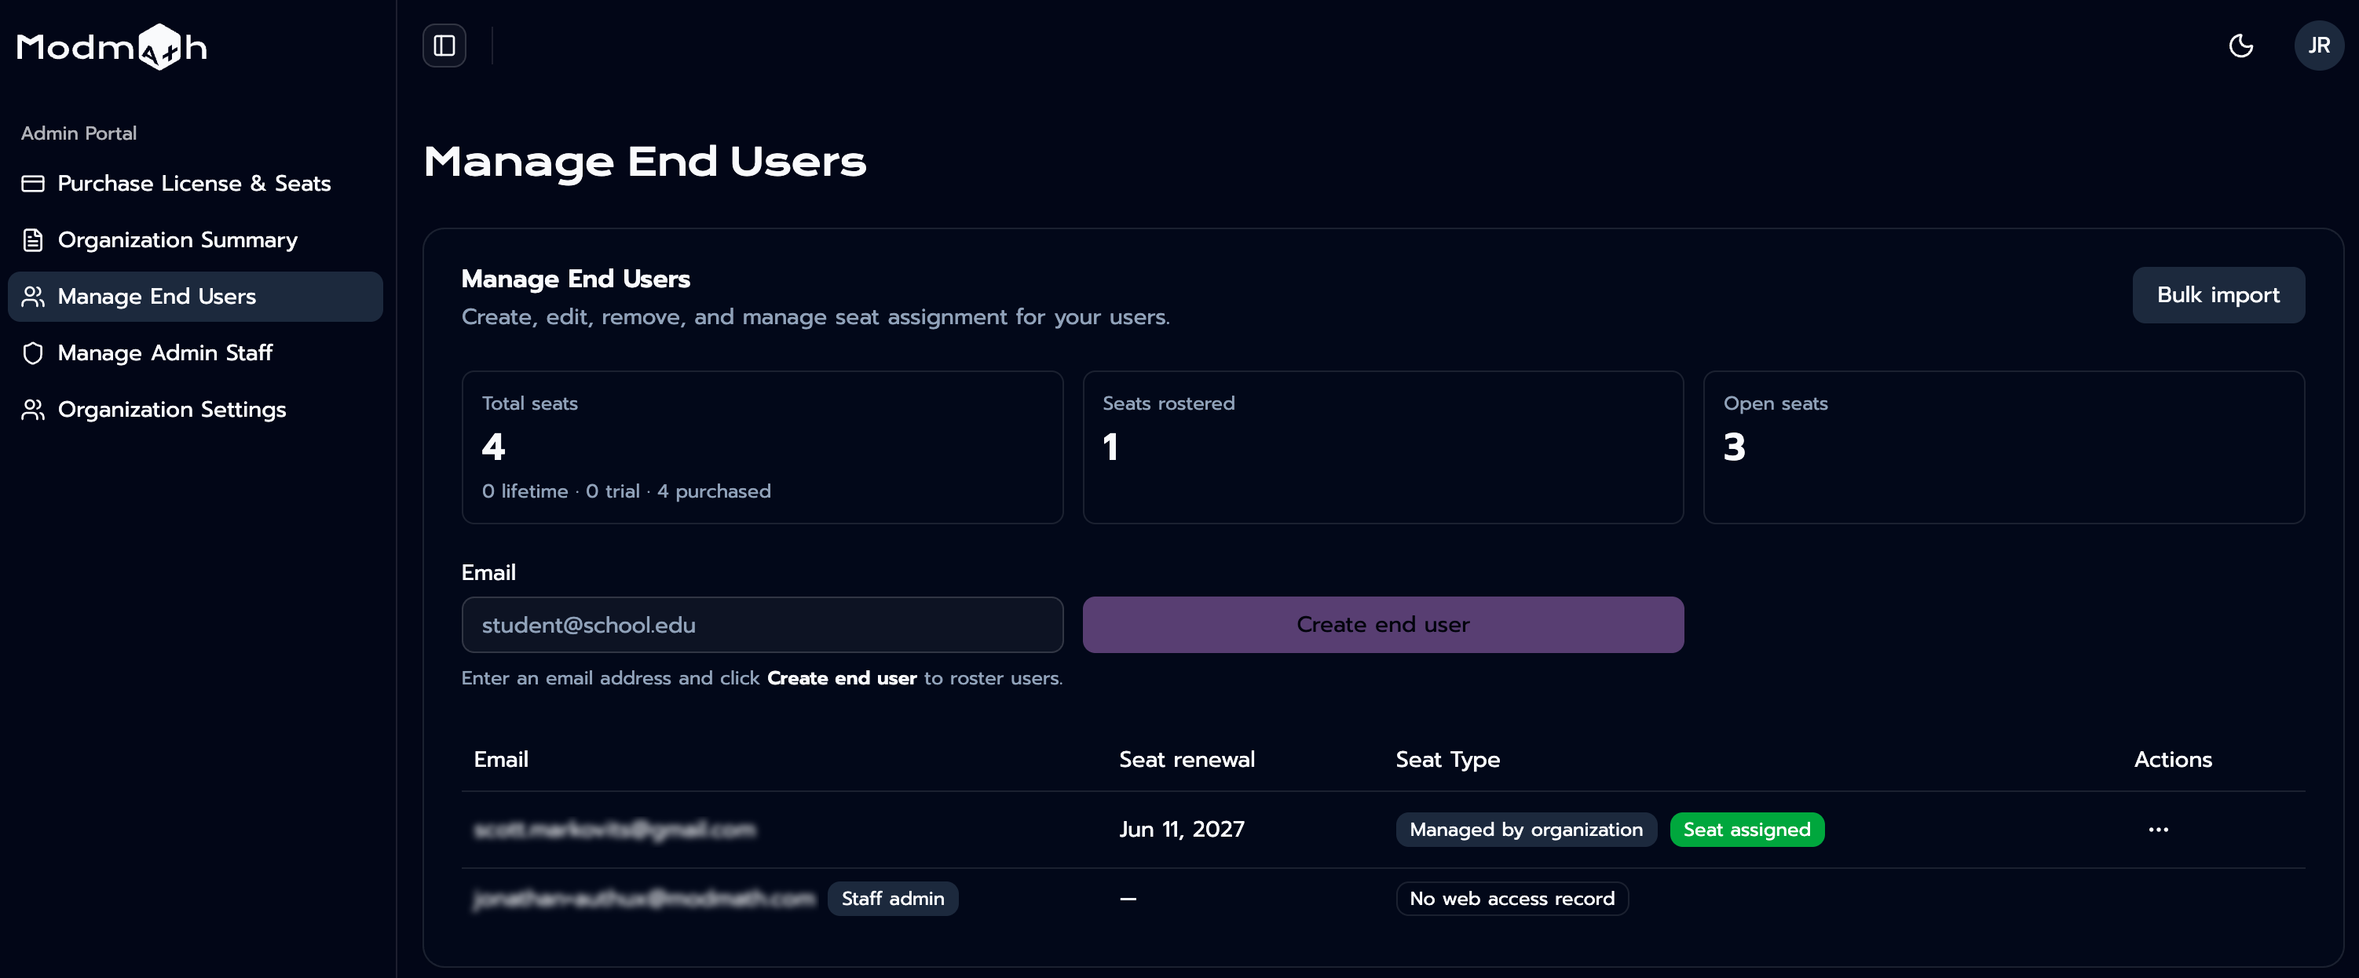This screenshot has height=978, width=2359.
Task: Open Organization Settings
Action: pos(195,410)
